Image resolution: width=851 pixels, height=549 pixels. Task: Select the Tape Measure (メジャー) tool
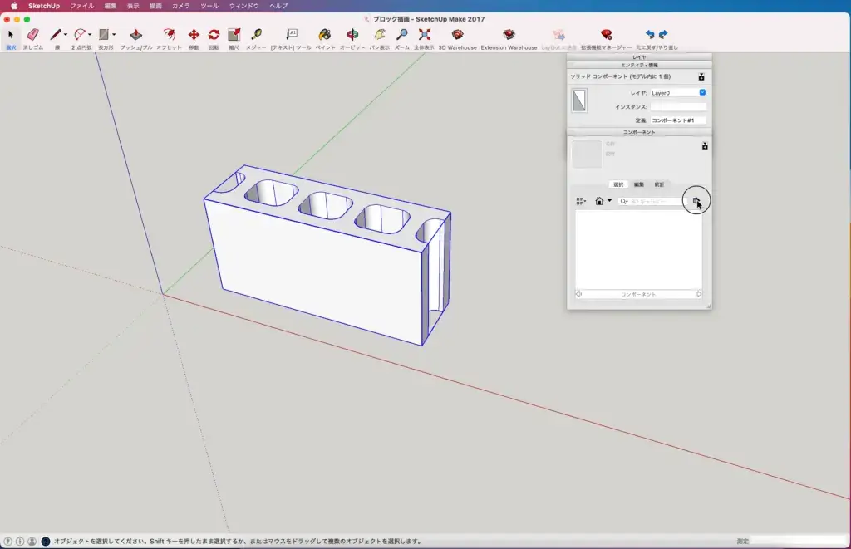pos(256,35)
